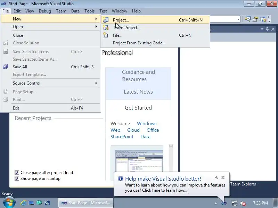
Task: Choose New Project from the submenu
Action: (x=155, y=20)
